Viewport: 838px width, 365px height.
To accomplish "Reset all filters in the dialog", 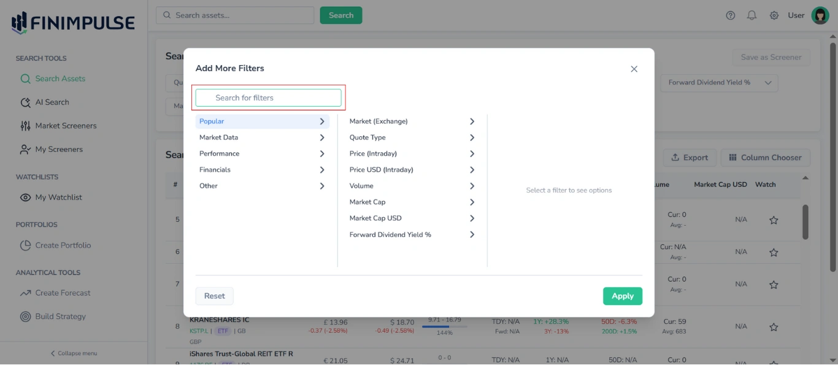I will tap(214, 296).
